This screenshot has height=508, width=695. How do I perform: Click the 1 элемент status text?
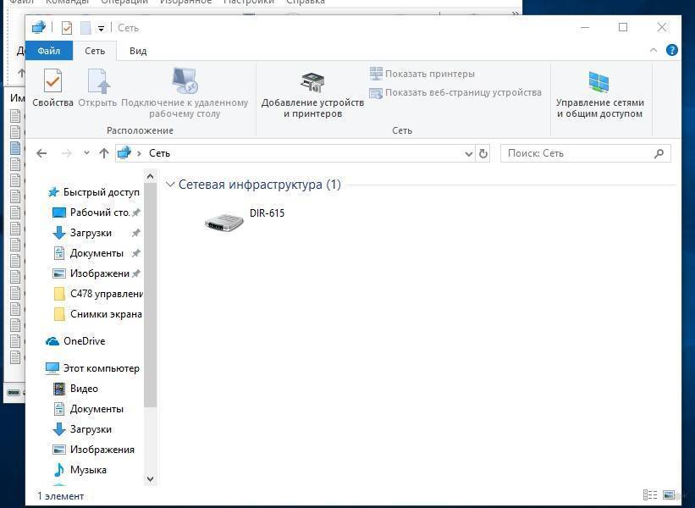(61, 496)
